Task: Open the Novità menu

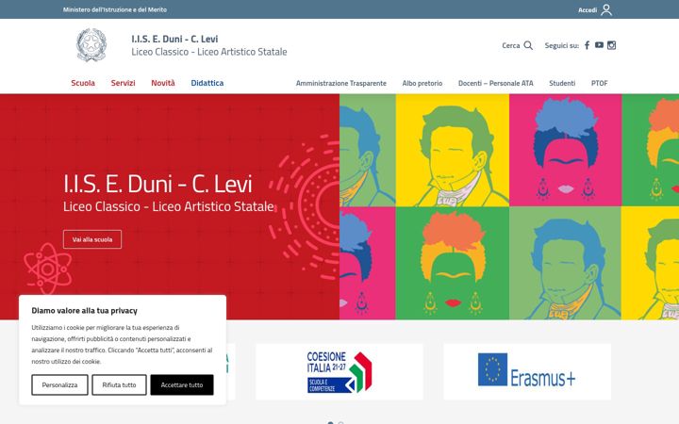Action: click(163, 83)
